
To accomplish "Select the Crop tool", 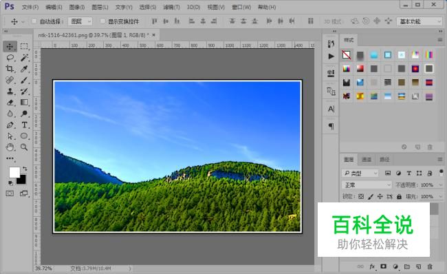I will (x=10, y=69).
